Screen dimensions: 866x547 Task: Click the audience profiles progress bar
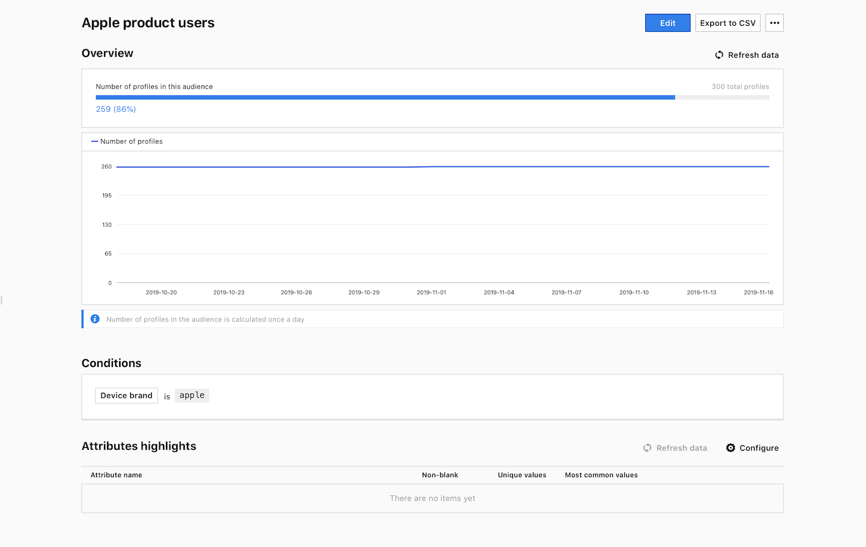click(432, 97)
